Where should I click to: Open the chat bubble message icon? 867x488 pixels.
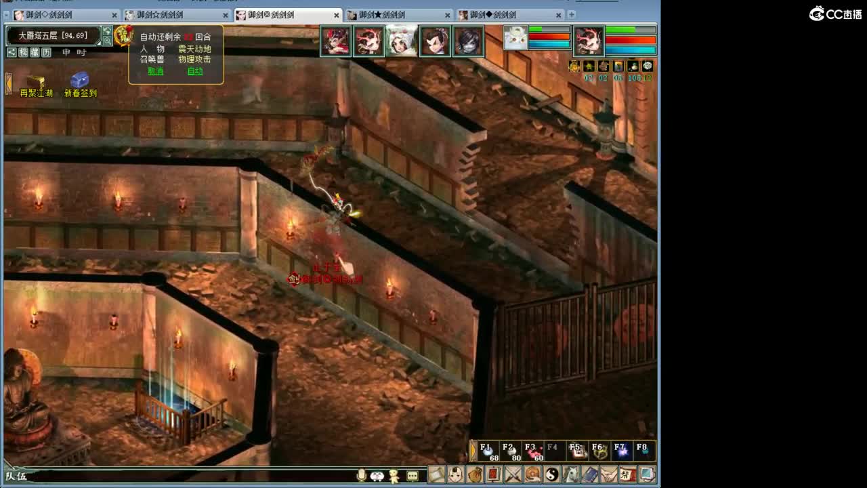413,476
